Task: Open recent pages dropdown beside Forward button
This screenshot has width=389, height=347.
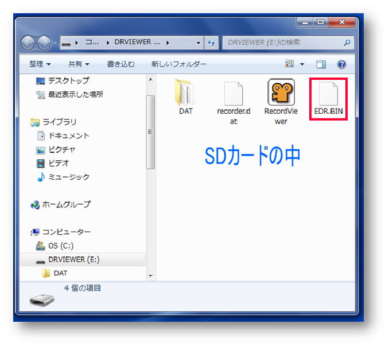Action: click(55, 43)
